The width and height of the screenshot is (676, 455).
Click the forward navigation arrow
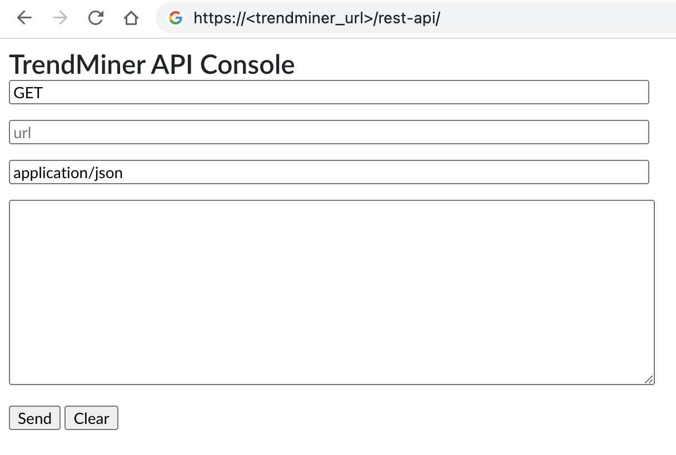[59, 18]
